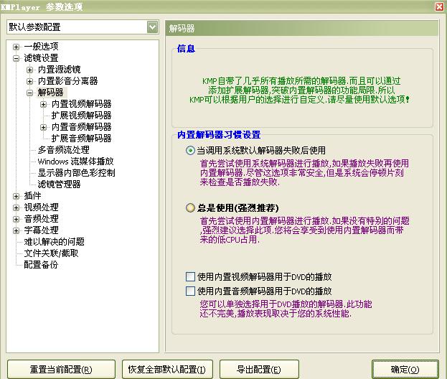Confirm with the 确定(O) button

coord(405,370)
